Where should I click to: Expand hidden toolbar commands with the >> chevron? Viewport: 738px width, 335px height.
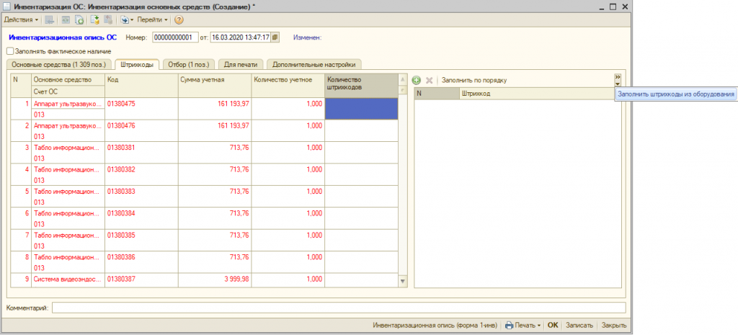tap(618, 77)
